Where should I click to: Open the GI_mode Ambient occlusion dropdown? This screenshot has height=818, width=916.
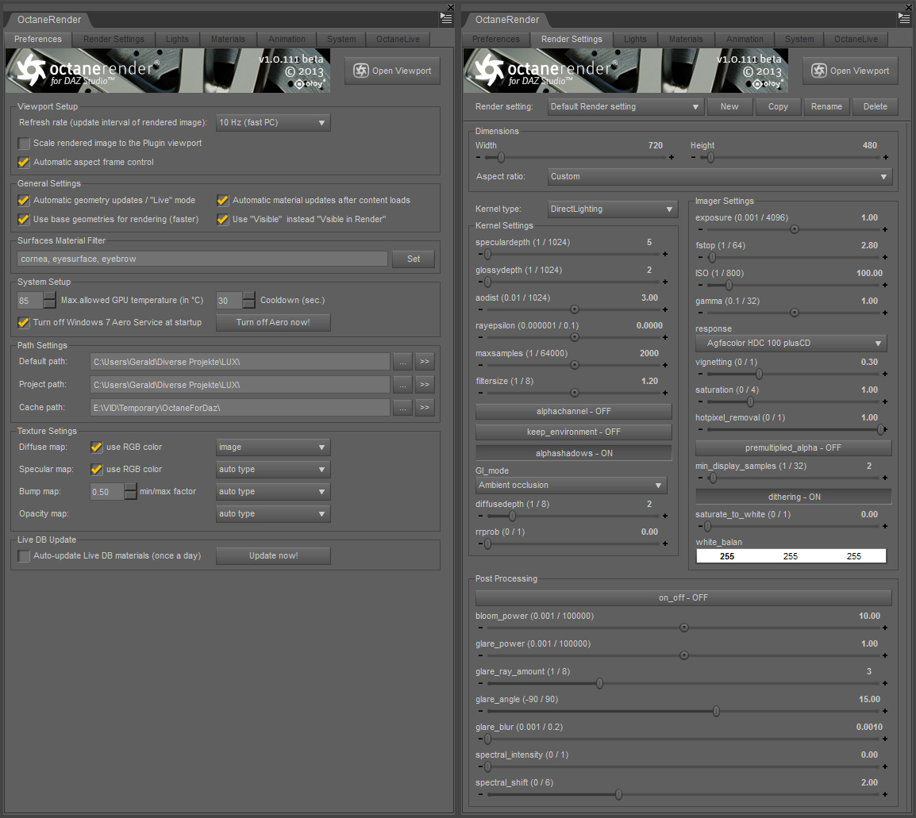click(571, 486)
